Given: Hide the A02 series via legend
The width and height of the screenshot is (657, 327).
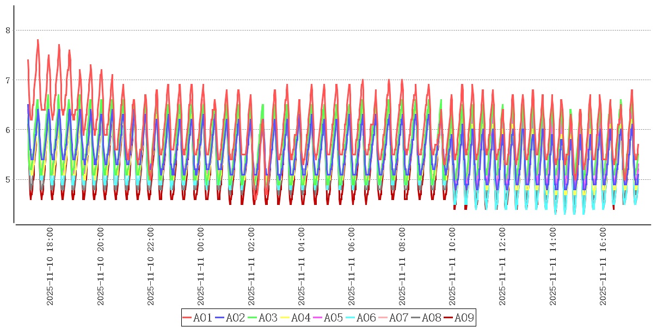Looking at the screenshot, I should (230, 318).
